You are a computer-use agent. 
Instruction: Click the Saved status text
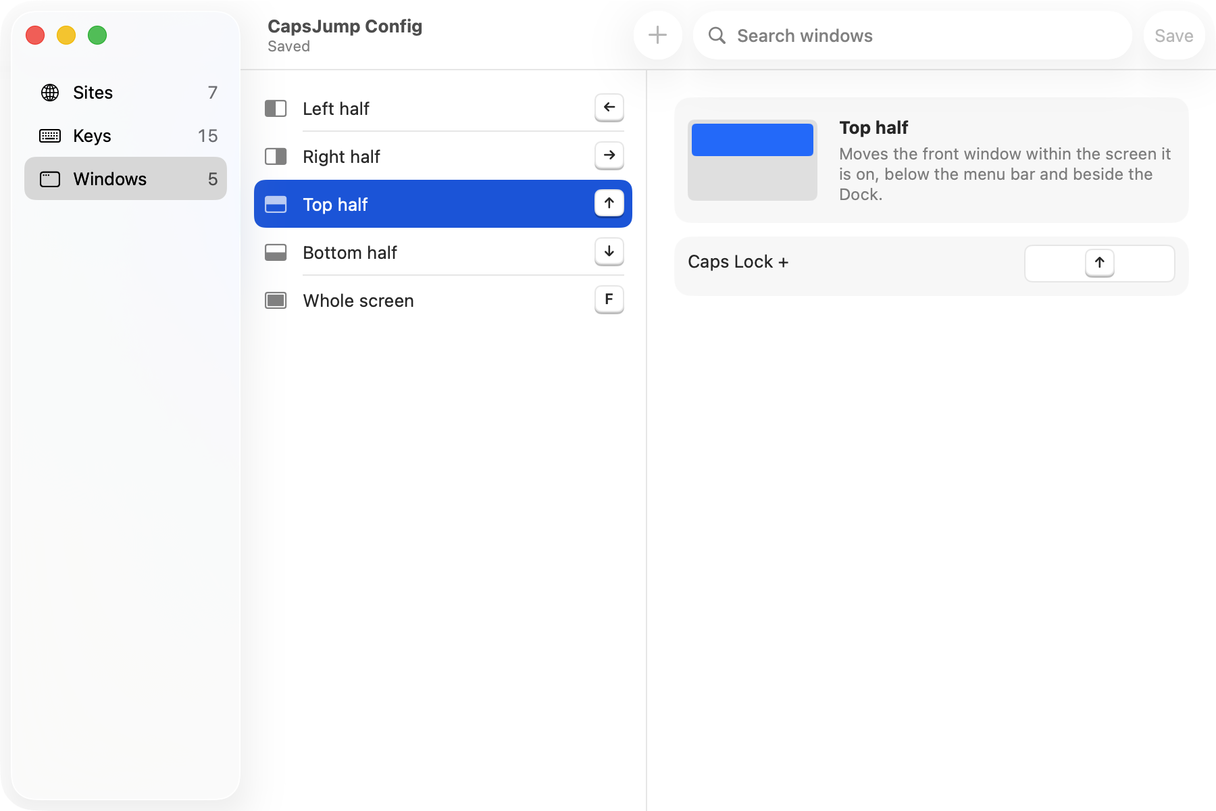(288, 47)
